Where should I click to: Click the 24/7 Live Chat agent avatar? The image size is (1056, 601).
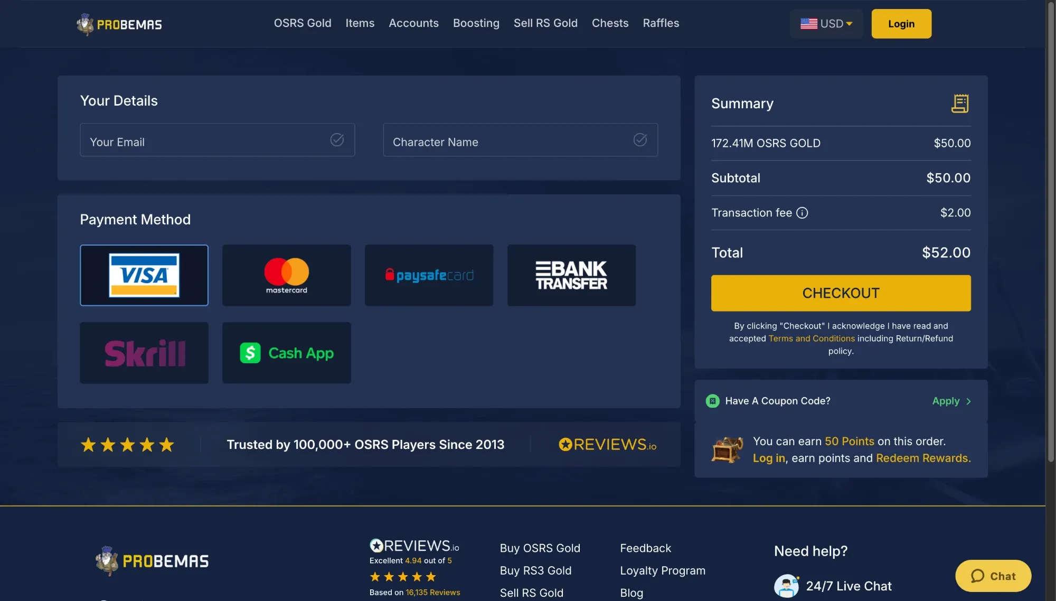(786, 586)
